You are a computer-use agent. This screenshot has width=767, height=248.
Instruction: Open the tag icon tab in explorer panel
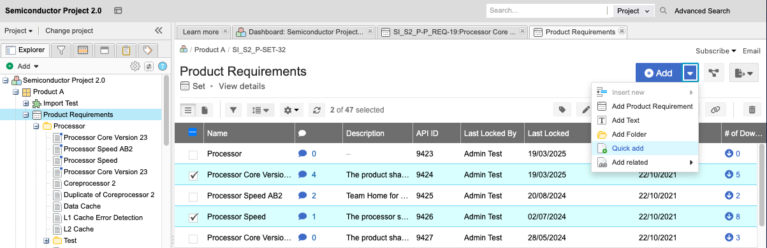coord(147,50)
